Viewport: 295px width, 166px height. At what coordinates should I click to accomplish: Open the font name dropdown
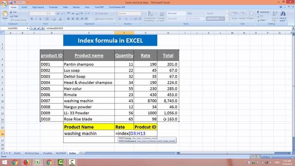tap(46, 13)
